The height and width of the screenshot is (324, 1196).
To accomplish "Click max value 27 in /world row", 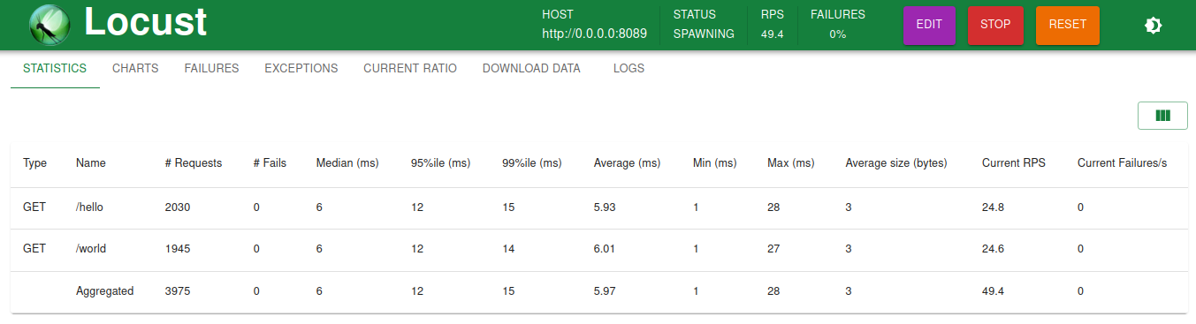I will 773,249.
